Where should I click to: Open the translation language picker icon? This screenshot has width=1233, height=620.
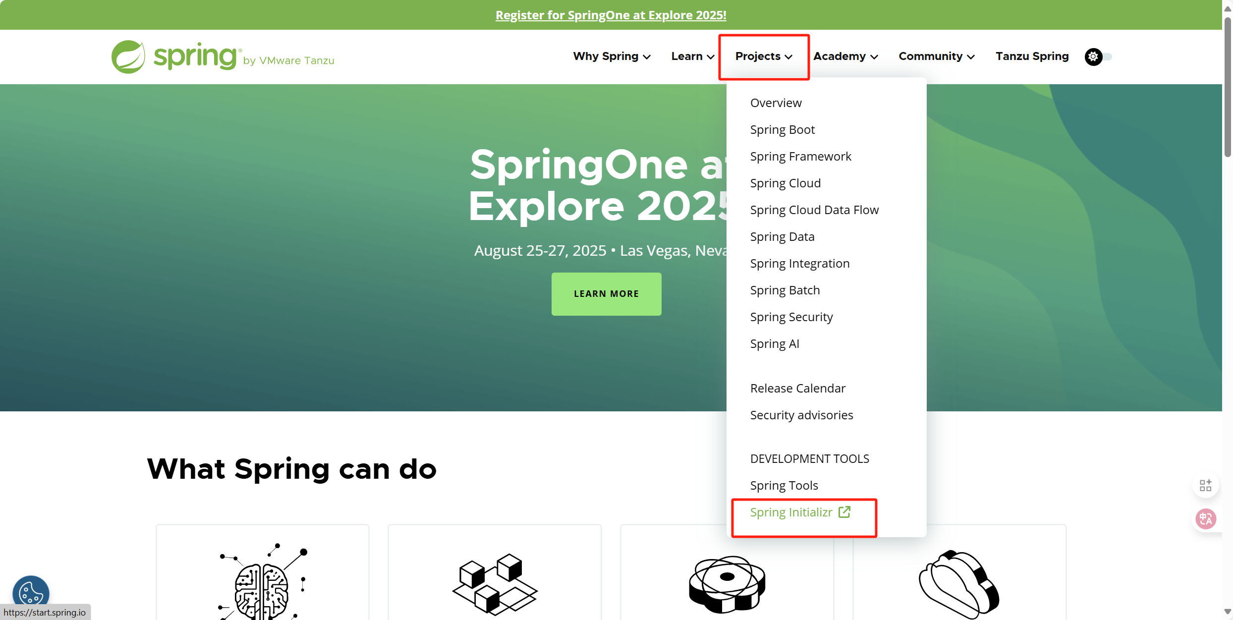pos(1206,518)
